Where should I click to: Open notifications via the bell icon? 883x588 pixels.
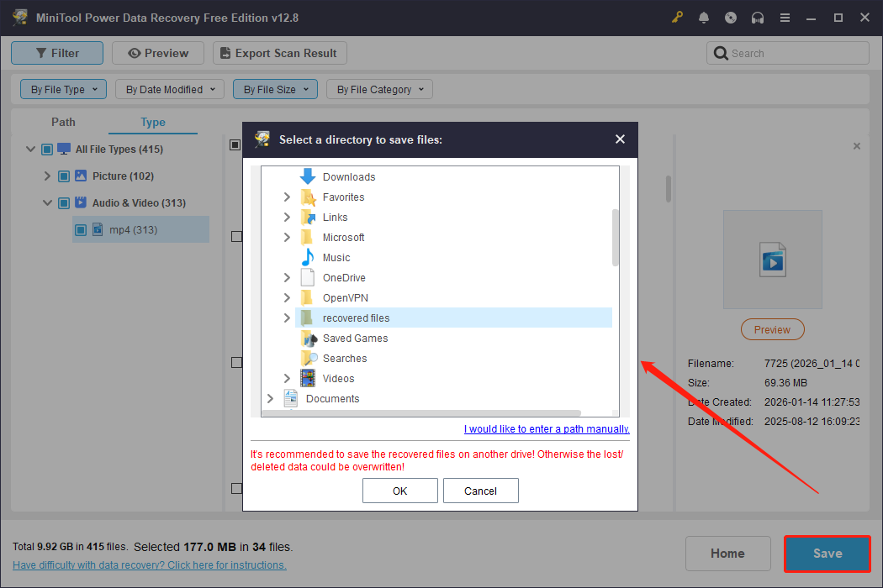click(704, 17)
